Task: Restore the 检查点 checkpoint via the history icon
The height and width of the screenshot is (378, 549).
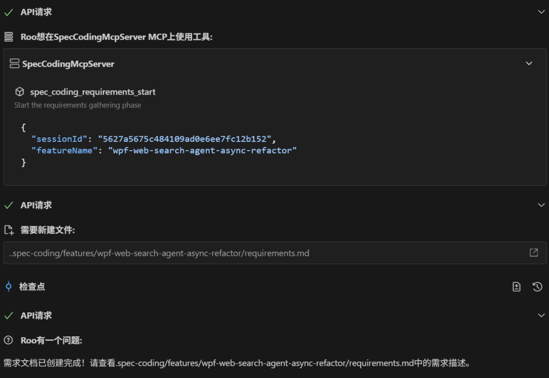Action: pyautogui.click(x=537, y=286)
